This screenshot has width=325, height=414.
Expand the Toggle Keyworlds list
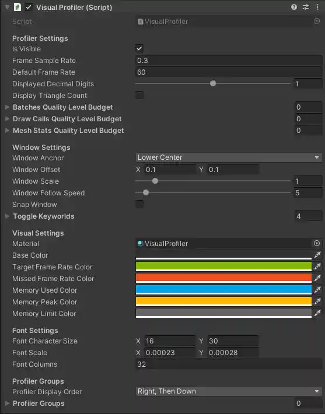[x=8, y=216]
